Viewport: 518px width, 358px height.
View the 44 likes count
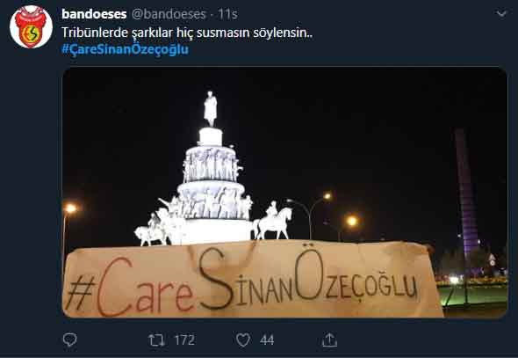click(x=267, y=340)
